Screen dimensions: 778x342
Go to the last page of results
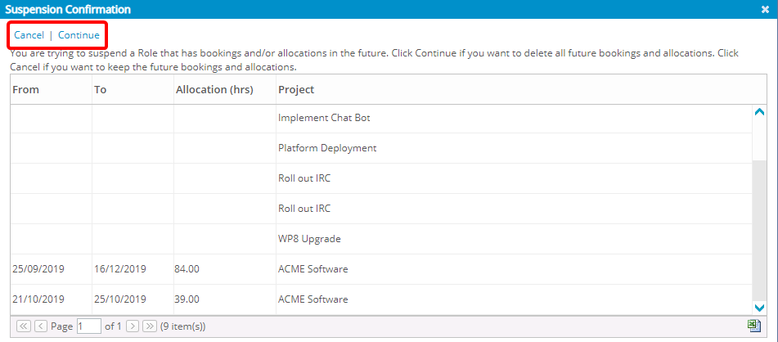point(150,326)
